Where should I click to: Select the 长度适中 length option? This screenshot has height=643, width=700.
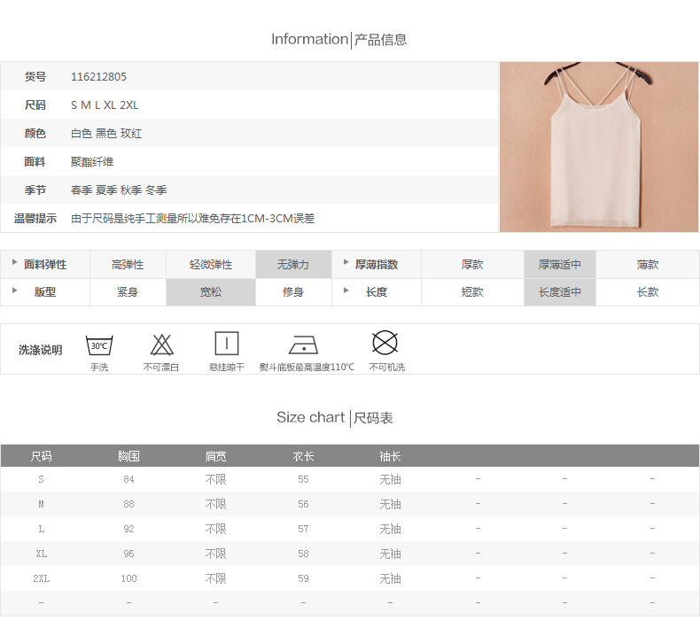click(x=559, y=292)
